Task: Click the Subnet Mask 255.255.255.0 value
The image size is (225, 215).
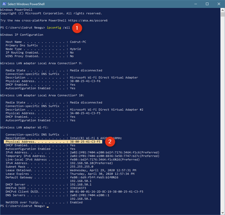Action: tap(82, 167)
